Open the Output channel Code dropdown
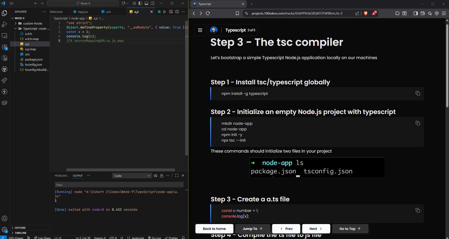 pos(132,176)
